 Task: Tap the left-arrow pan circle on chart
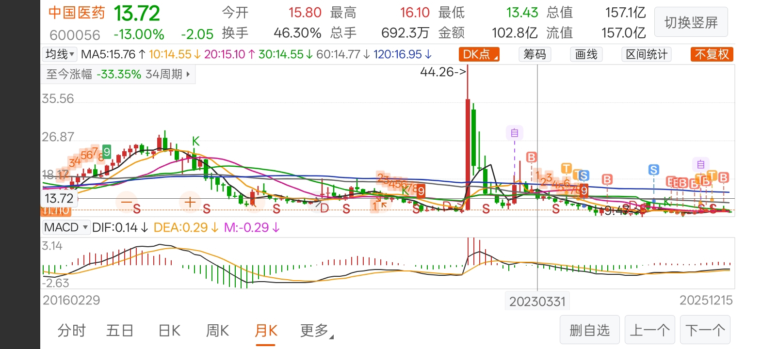[x=254, y=202]
